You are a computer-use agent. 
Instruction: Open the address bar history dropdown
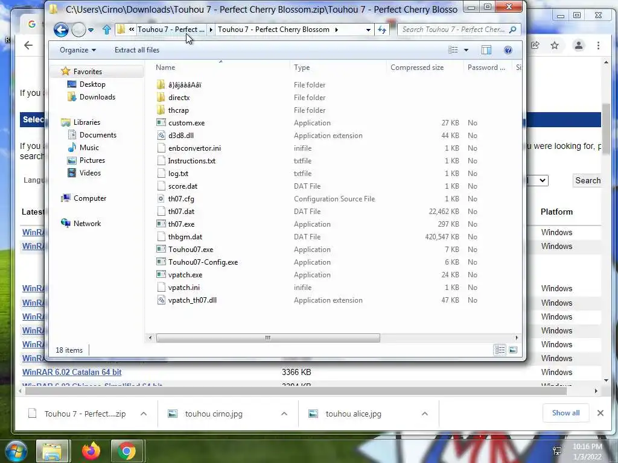tap(368, 30)
